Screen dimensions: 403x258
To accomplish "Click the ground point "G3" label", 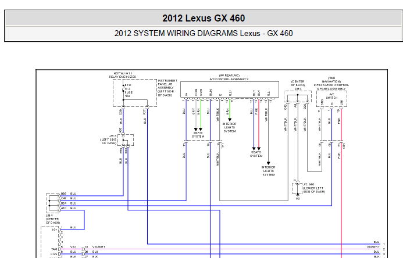I will [x=298, y=199].
